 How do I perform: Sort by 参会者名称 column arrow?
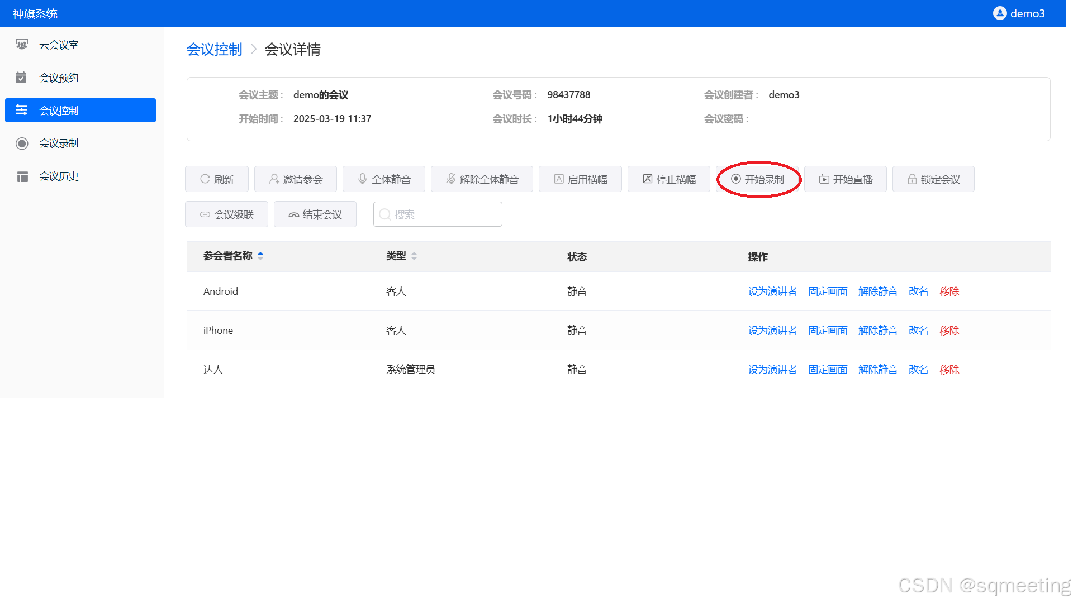(x=260, y=256)
